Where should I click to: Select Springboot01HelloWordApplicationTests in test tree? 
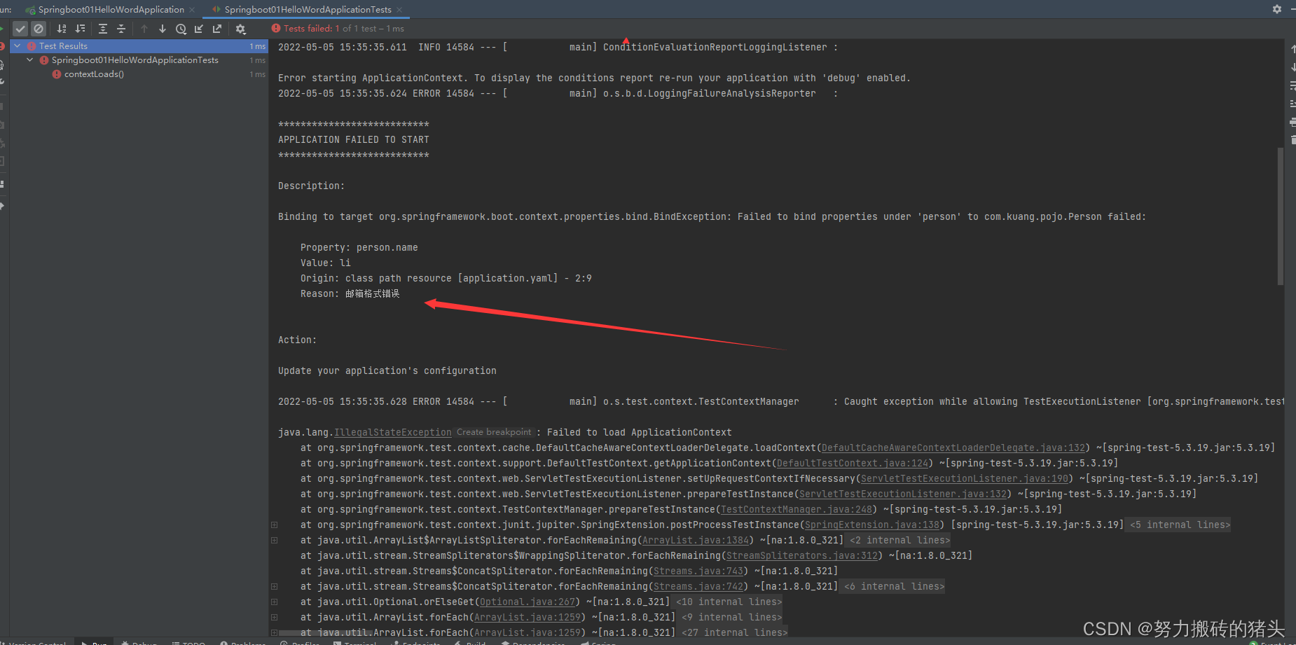[x=135, y=60]
